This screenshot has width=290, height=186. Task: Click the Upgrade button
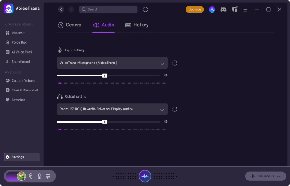[x=195, y=9]
